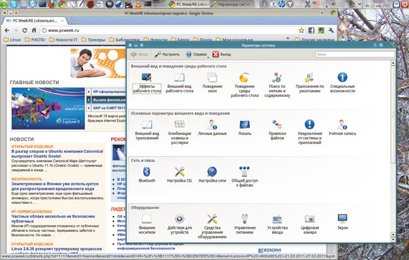Click the Выход button in system settings
The image size is (409, 260).
[222, 54]
